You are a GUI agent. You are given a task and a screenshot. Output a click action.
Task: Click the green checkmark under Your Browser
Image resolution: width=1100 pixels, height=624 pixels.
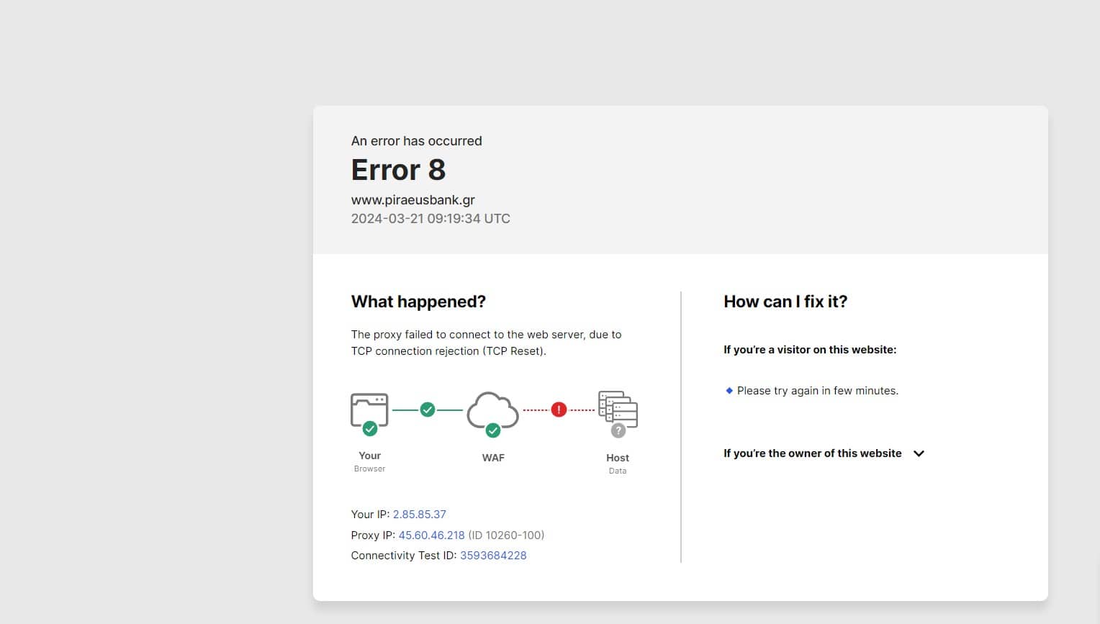[x=369, y=428]
